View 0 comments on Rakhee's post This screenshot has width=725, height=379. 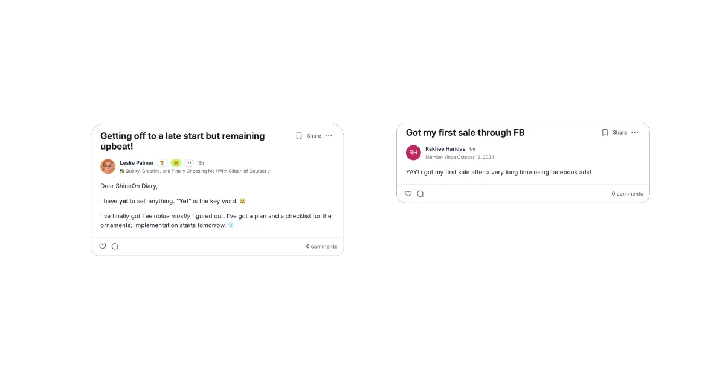pos(627,194)
